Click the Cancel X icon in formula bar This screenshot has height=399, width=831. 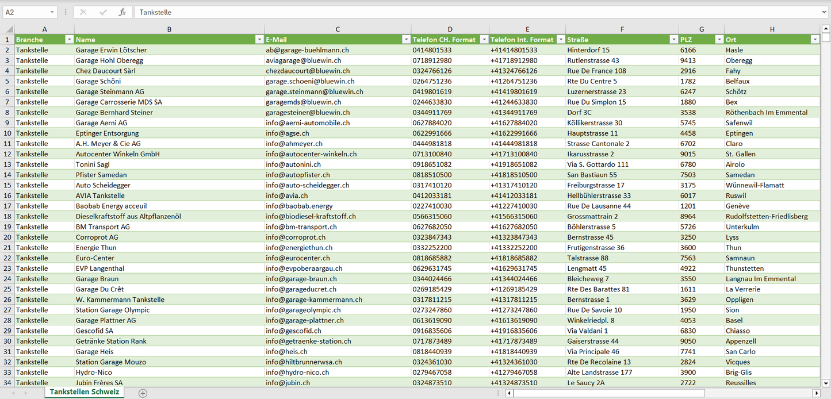coord(83,12)
